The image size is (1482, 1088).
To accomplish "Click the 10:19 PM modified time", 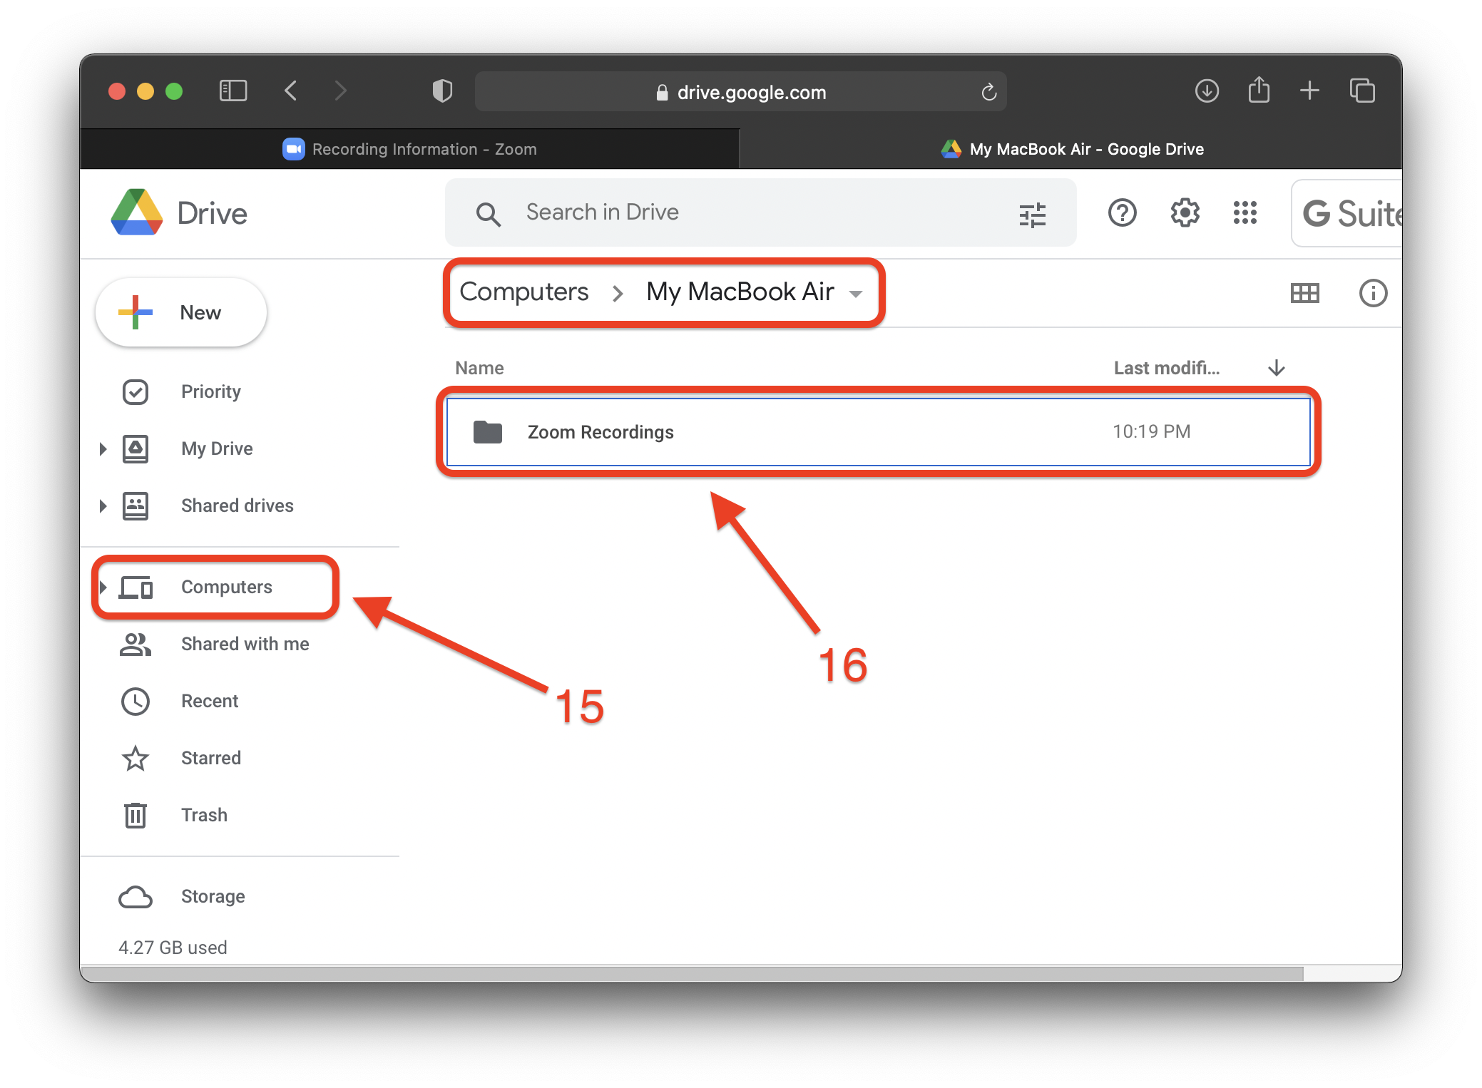I will pos(1152,431).
